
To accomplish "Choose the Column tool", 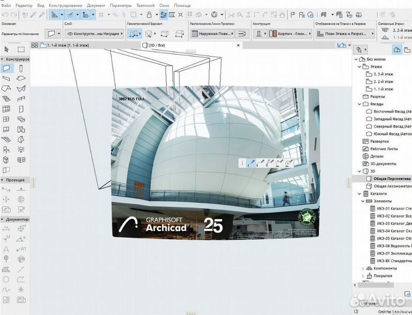I will pos(21,69).
